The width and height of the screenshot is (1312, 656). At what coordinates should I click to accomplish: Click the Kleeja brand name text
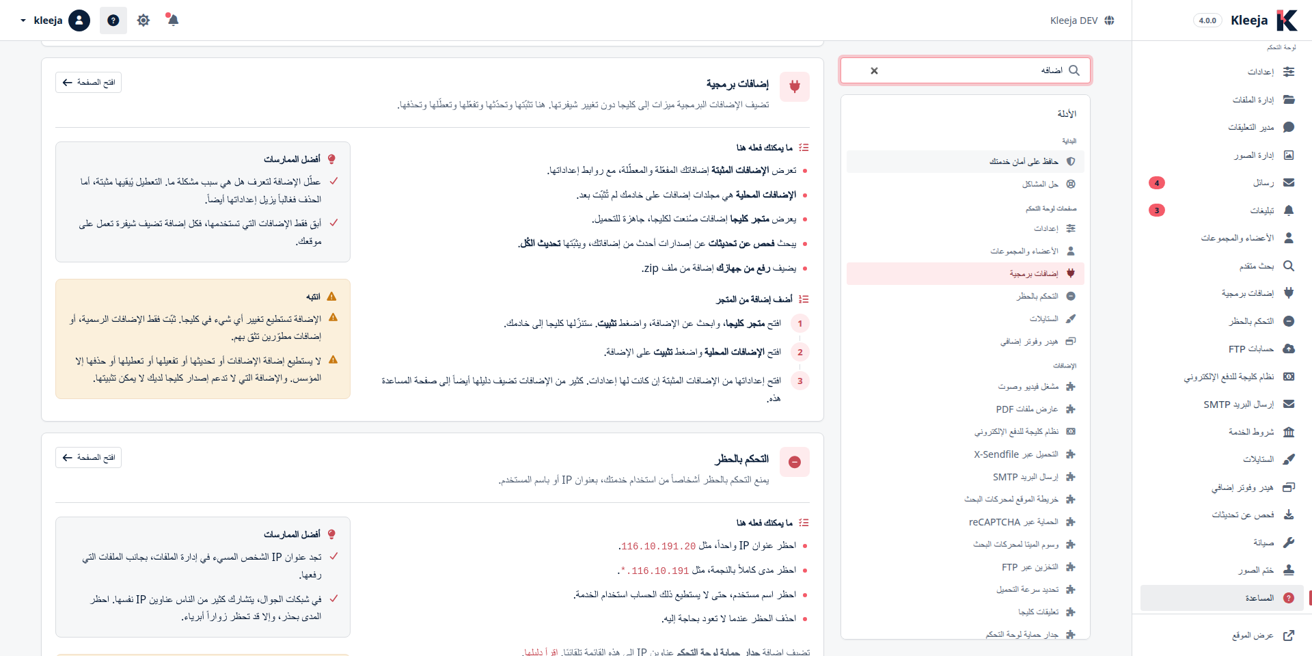(x=1249, y=20)
